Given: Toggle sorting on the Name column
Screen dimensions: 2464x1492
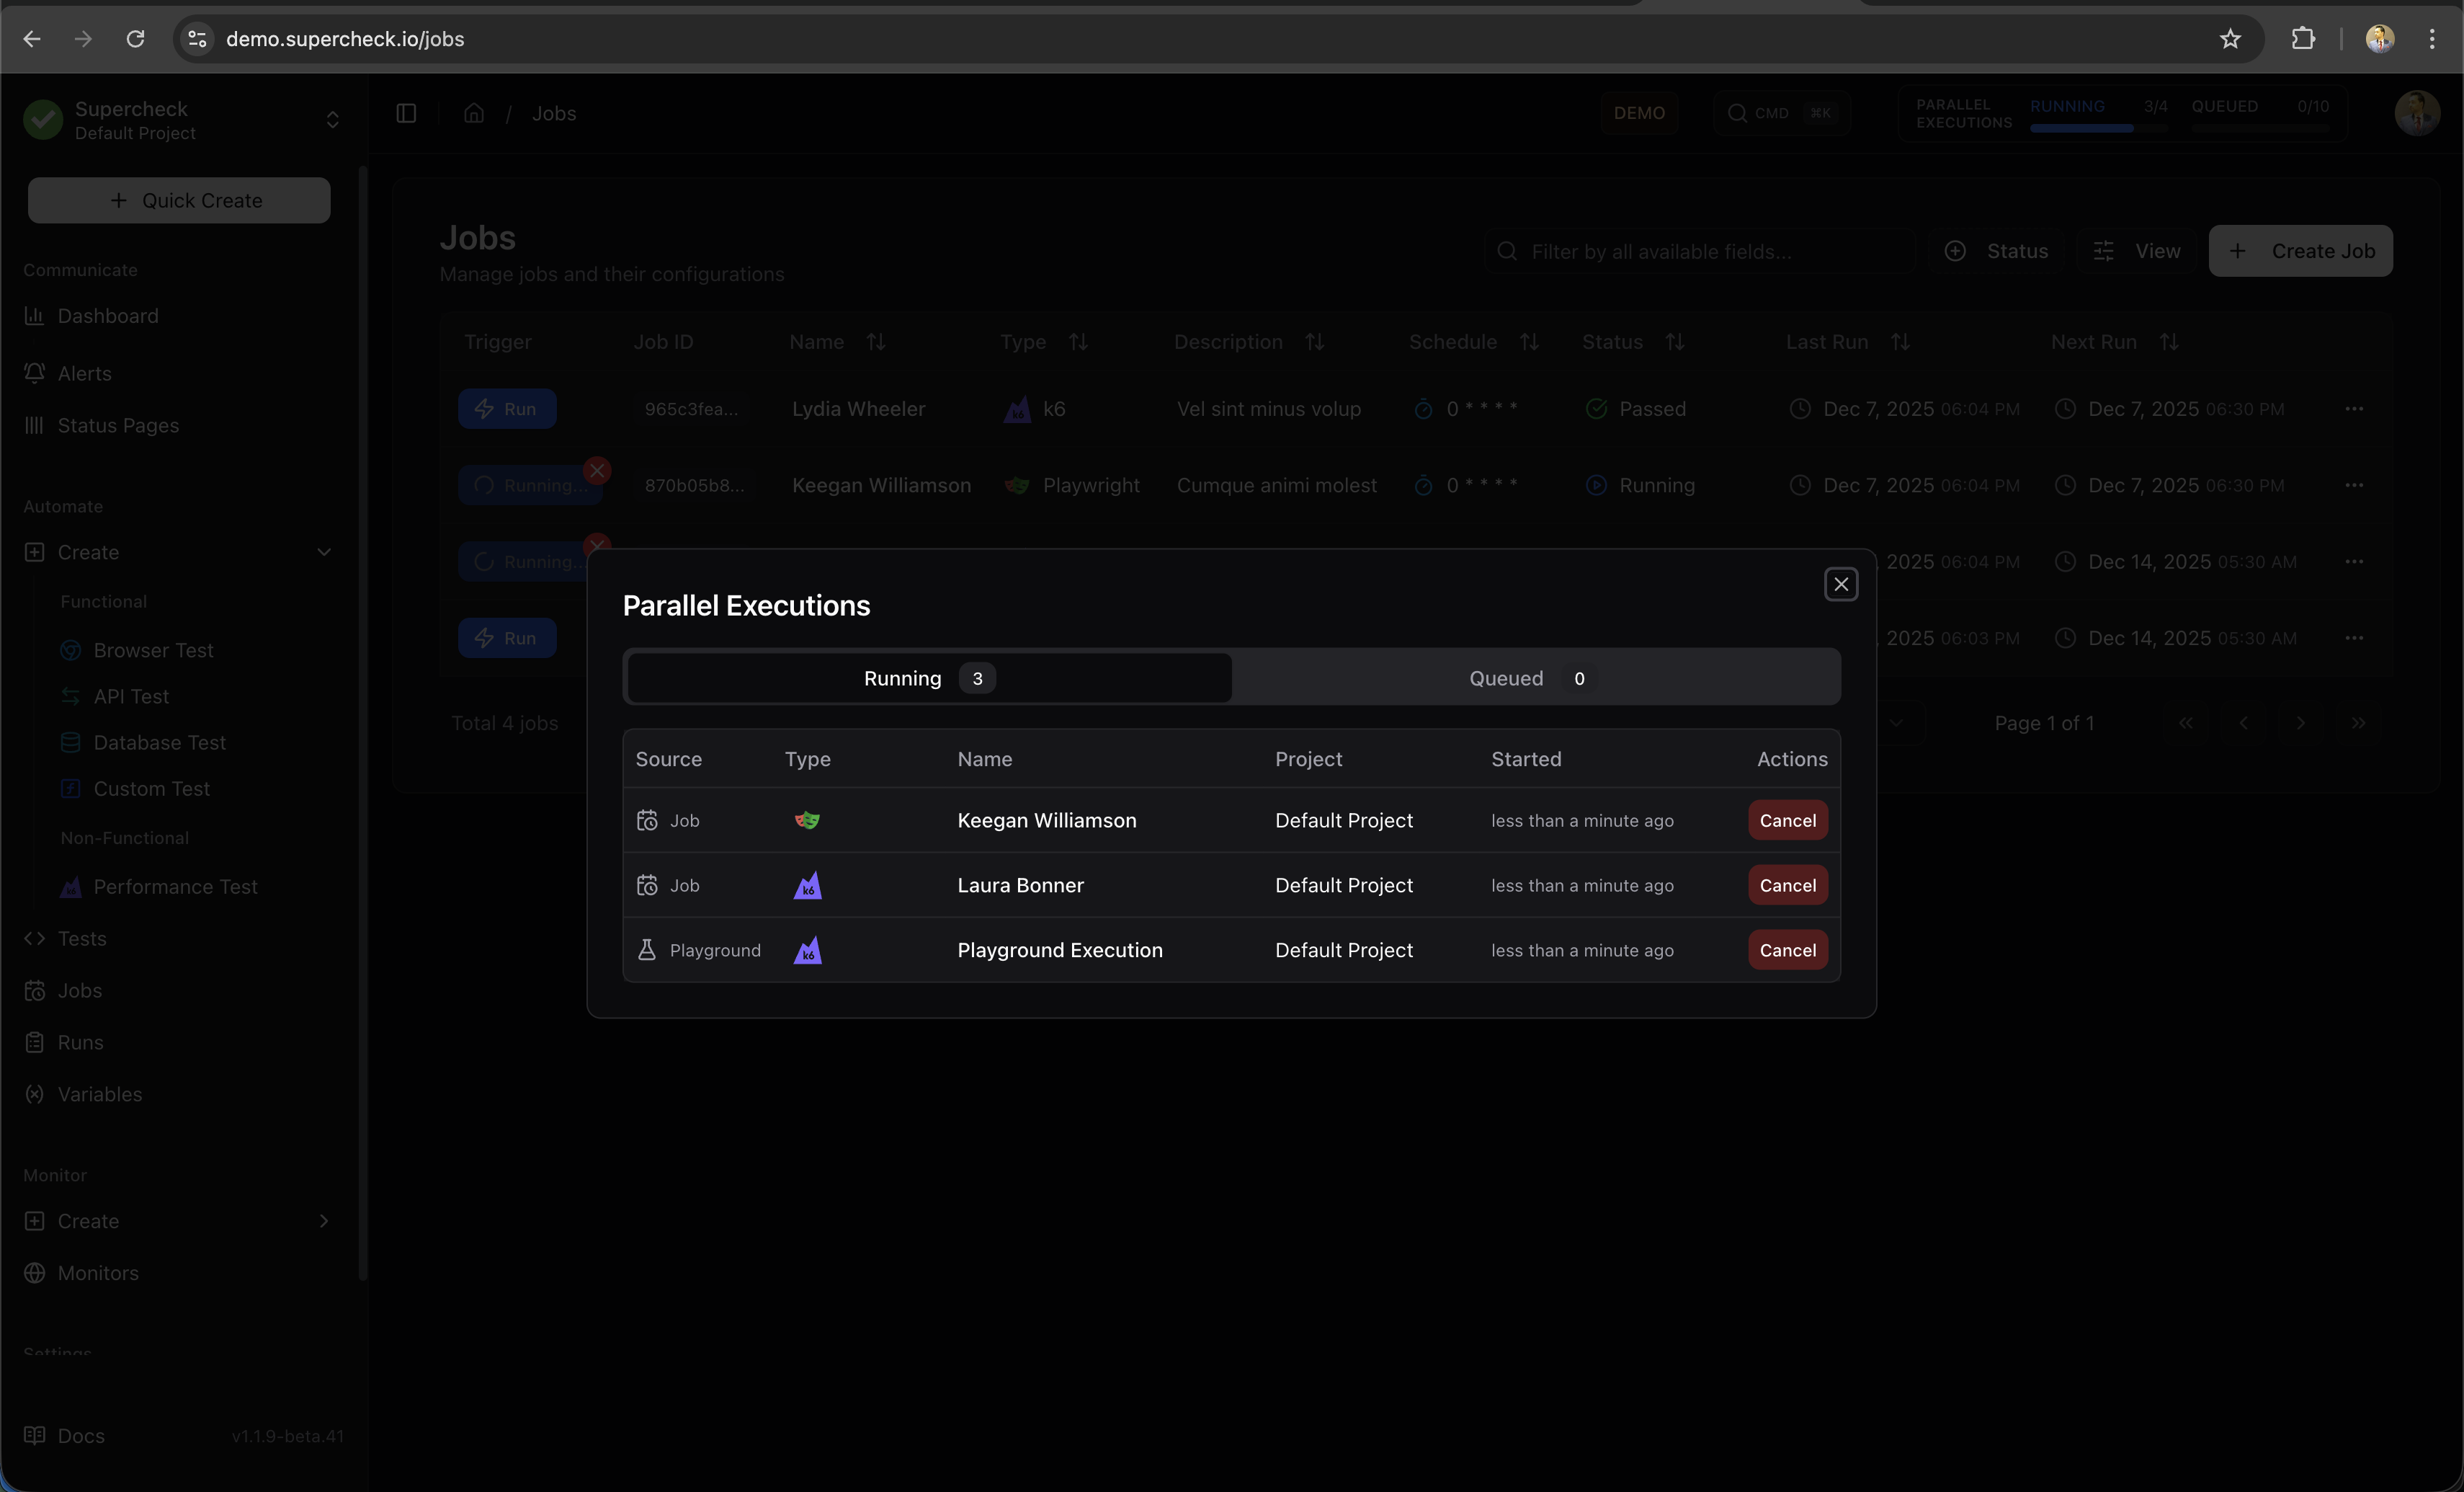Looking at the screenshot, I should click(876, 341).
